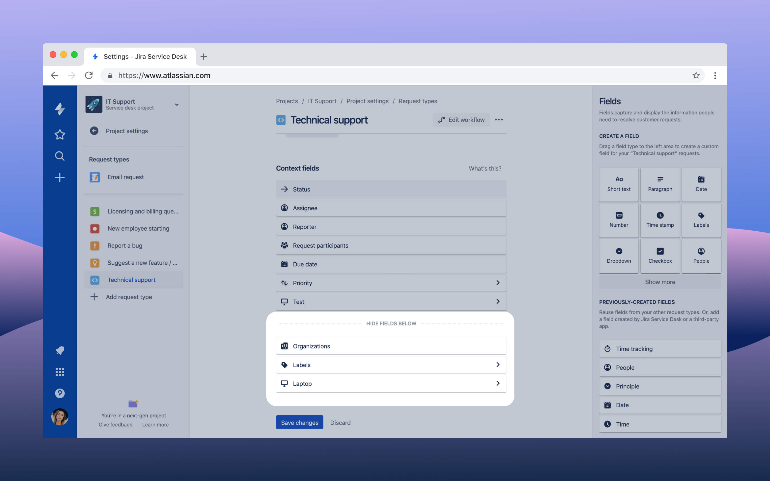This screenshot has height=481, width=770.
Task: Expand the IT Support project switcher chevron
Action: (176, 105)
